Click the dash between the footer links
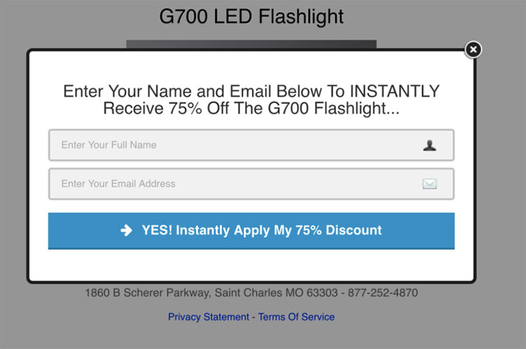 (254, 317)
